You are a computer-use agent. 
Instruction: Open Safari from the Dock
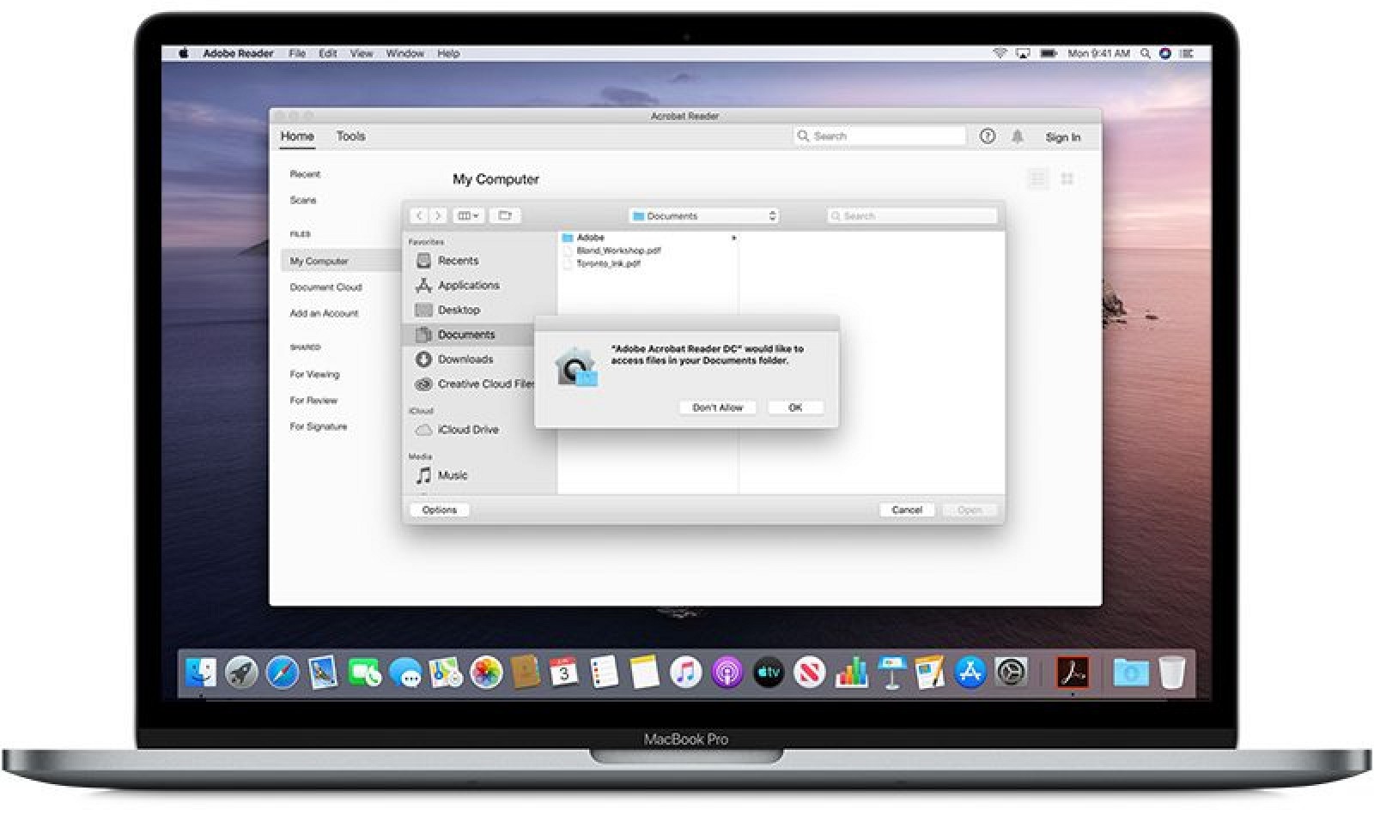[282, 673]
